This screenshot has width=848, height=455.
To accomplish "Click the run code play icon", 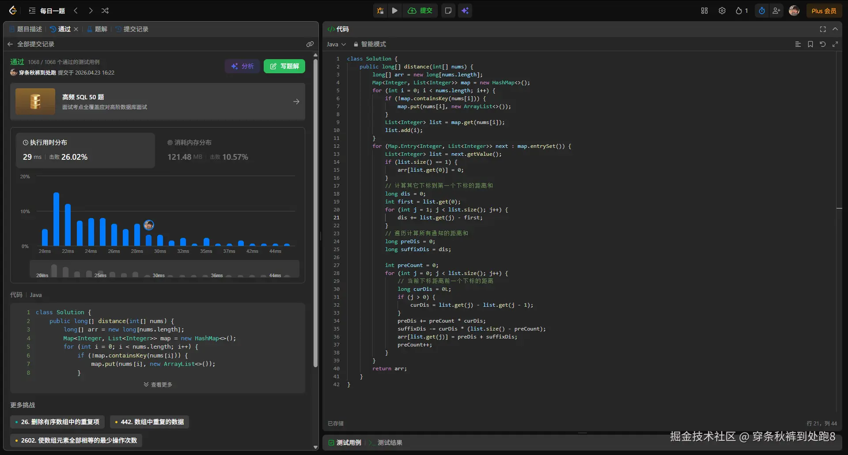I will coord(395,11).
